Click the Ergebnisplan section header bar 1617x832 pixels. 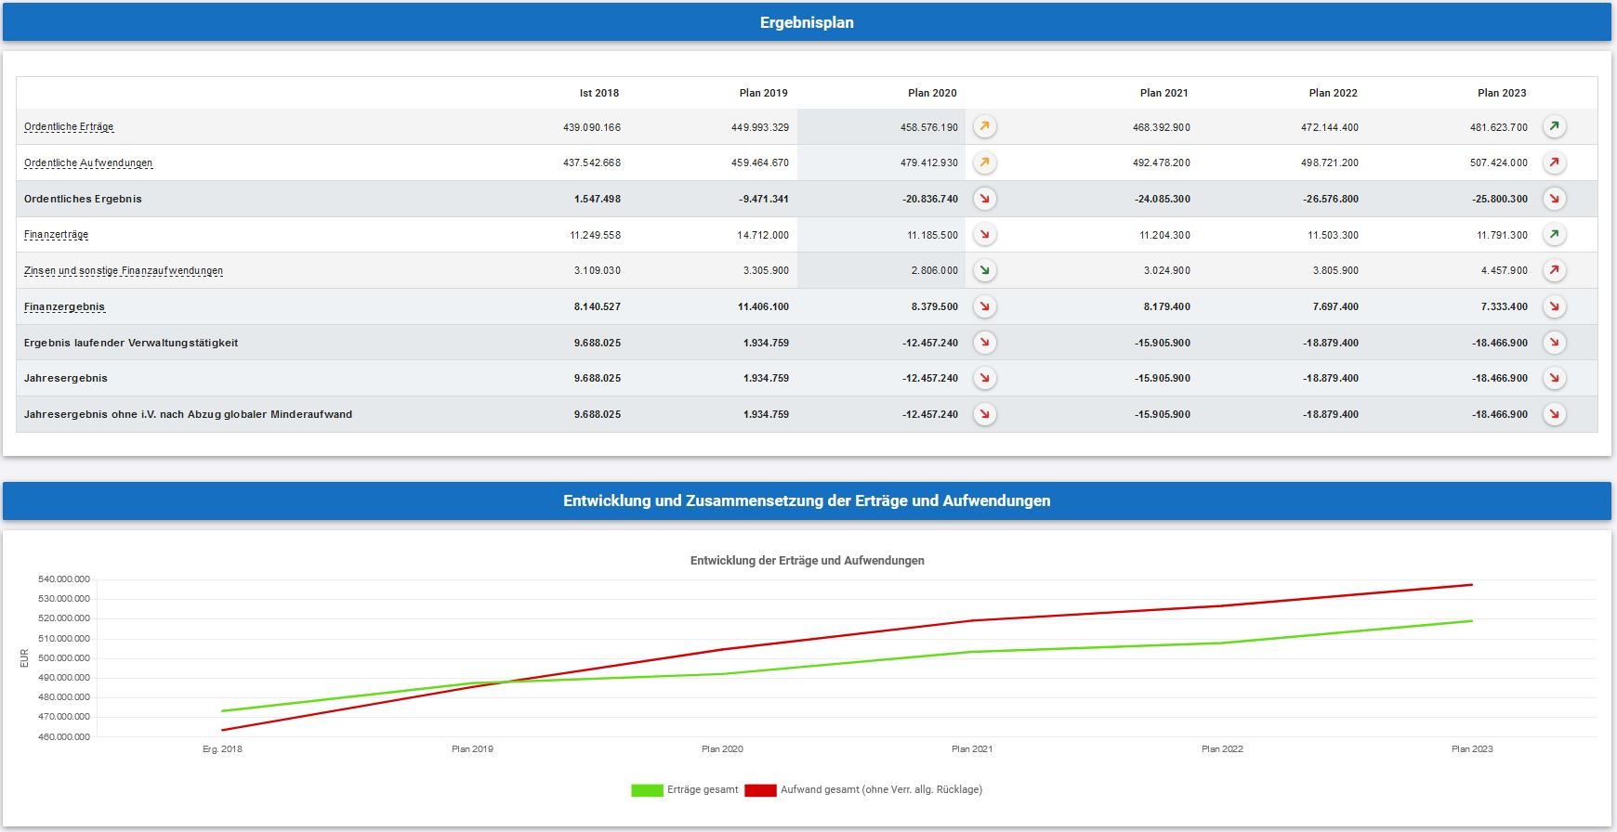(x=807, y=22)
